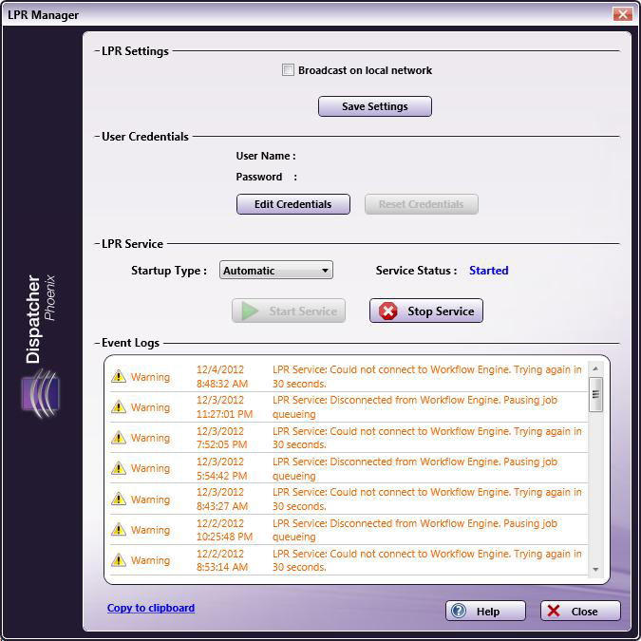Stop the LPR service
The width and height of the screenshot is (641, 641).
coord(426,311)
